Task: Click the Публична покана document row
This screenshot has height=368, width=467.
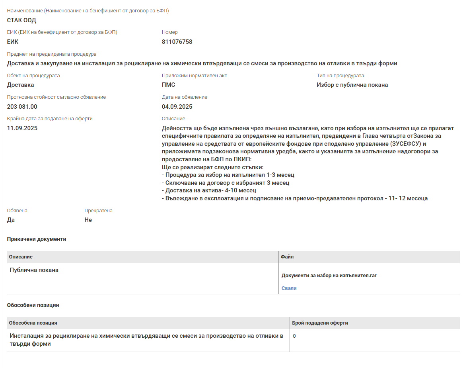Action: click(34, 270)
